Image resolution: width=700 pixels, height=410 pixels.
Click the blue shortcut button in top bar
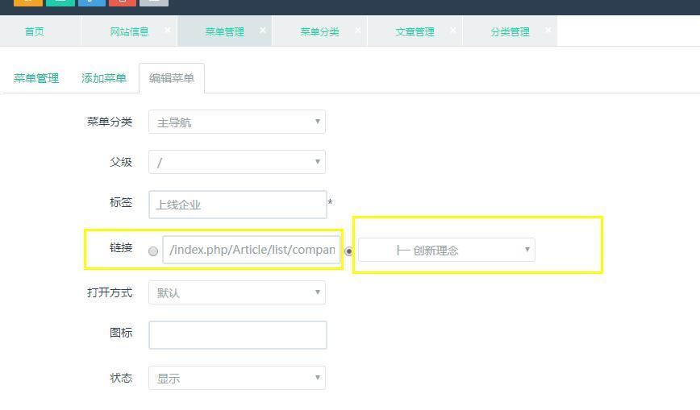click(92, 2)
